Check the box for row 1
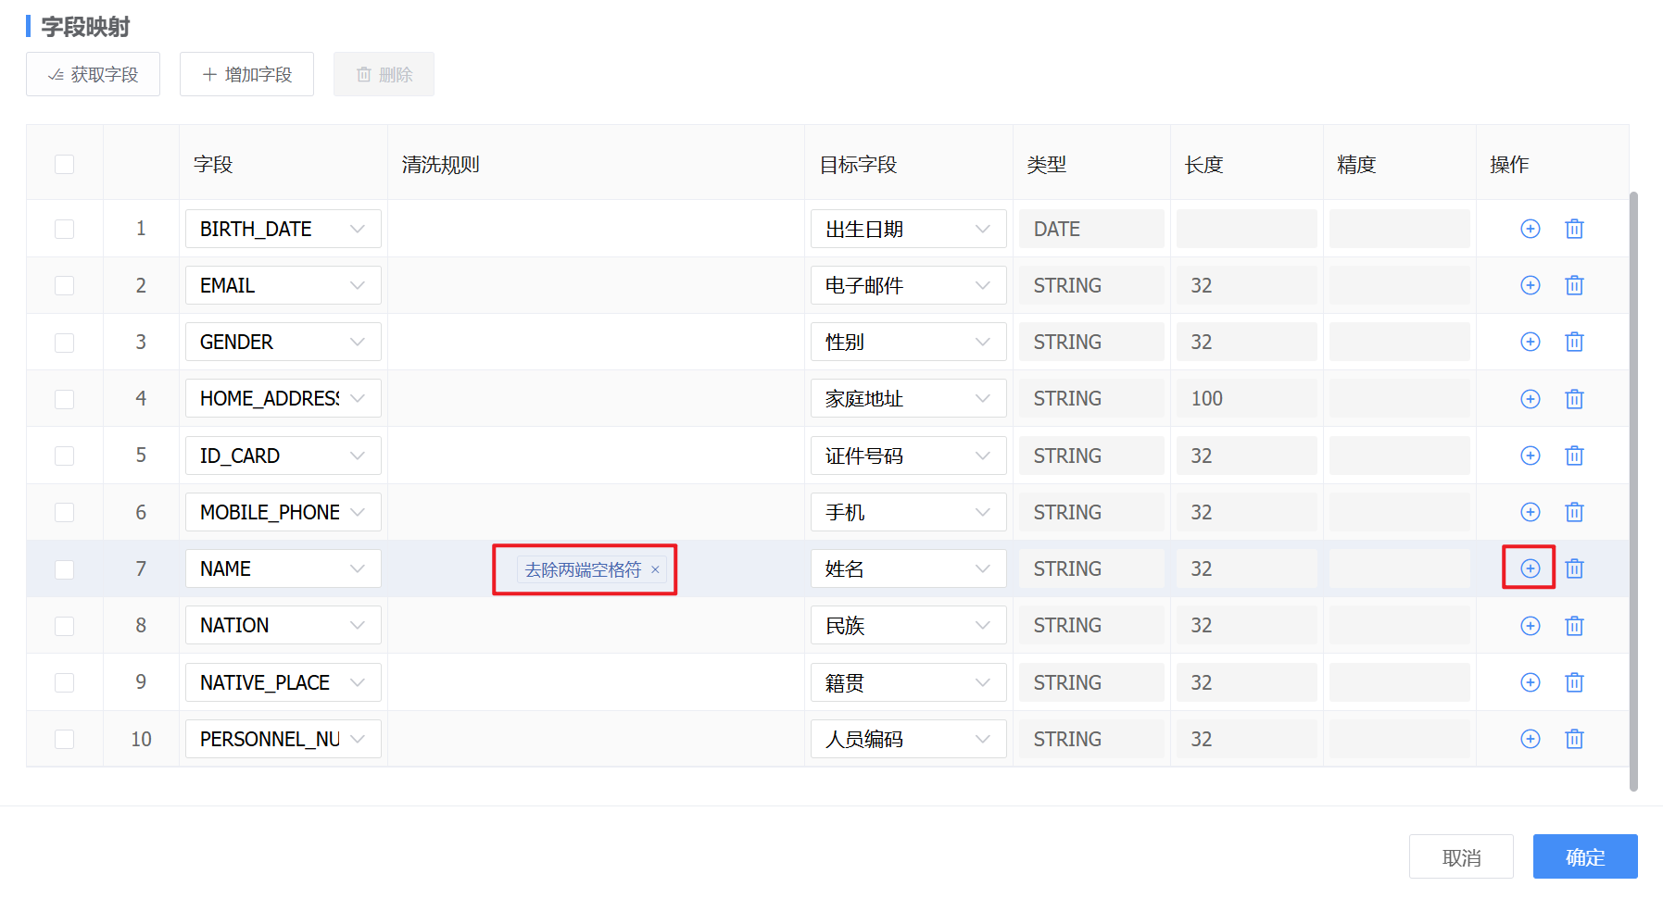The width and height of the screenshot is (1663, 899). point(64,229)
